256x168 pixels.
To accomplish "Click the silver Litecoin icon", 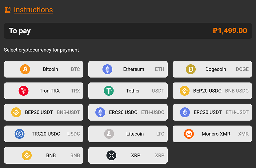I will (109, 134).
